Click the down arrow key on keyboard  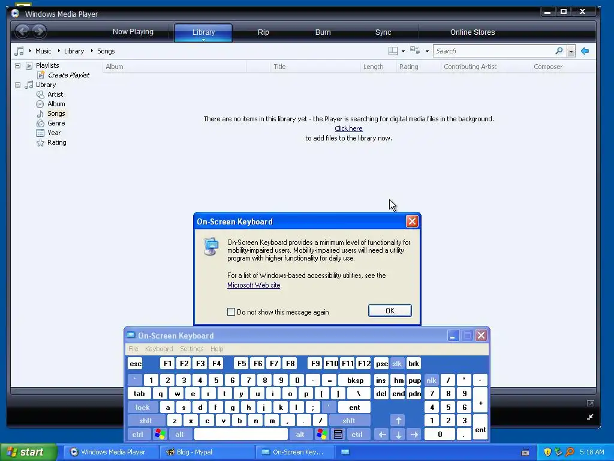(x=398, y=435)
